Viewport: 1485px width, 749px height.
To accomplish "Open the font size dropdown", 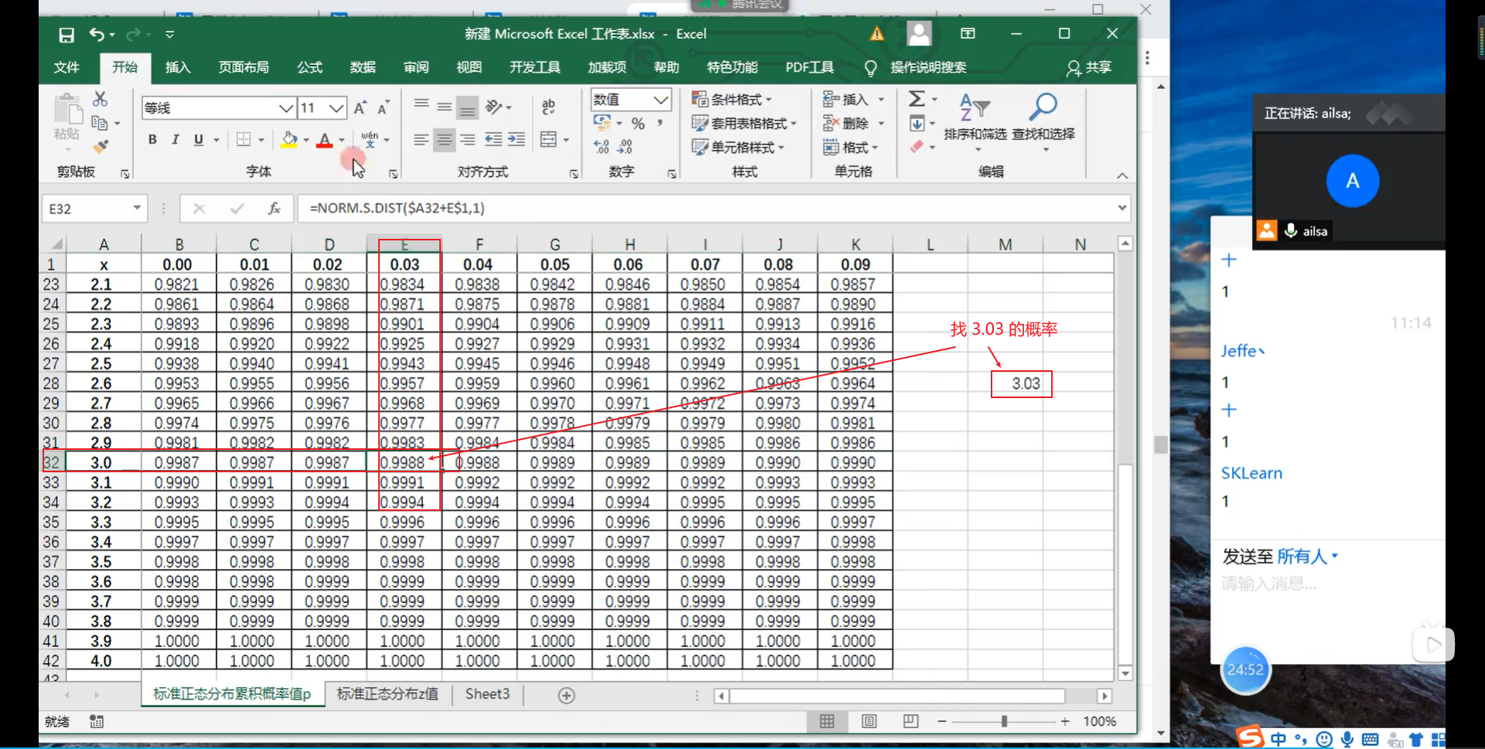I will pyautogui.click(x=336, y=108).
